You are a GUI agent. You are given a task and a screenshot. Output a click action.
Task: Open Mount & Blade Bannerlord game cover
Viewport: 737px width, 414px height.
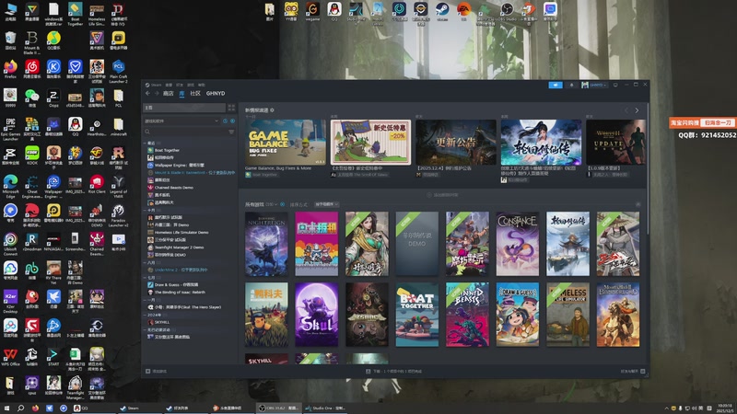(618, 315)
